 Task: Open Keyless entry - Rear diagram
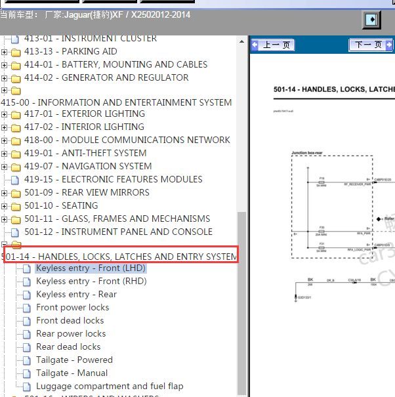pyautogui.click(x=77, y=295)
